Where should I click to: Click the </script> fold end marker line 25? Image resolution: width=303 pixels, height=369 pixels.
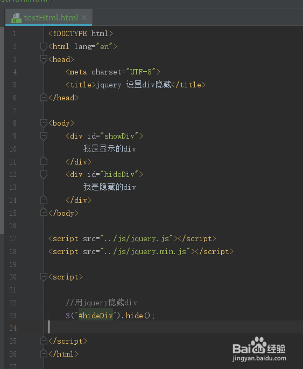click(44, 341)
